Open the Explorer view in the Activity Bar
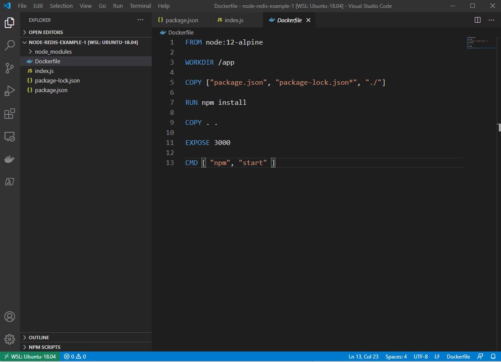This screenshot has width=501, height=362. point(10,23)
